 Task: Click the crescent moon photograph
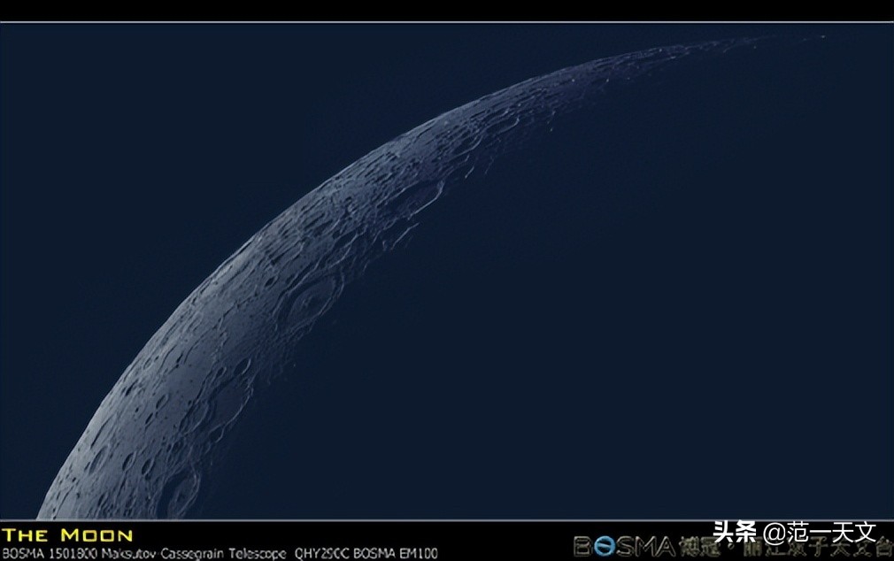(447, 272)
